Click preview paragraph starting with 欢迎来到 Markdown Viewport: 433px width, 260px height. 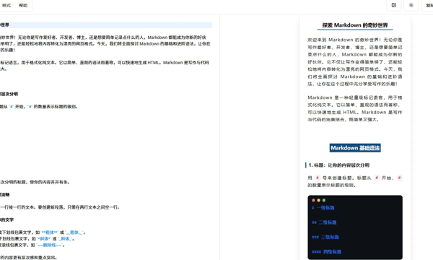[x=355, y=61]
